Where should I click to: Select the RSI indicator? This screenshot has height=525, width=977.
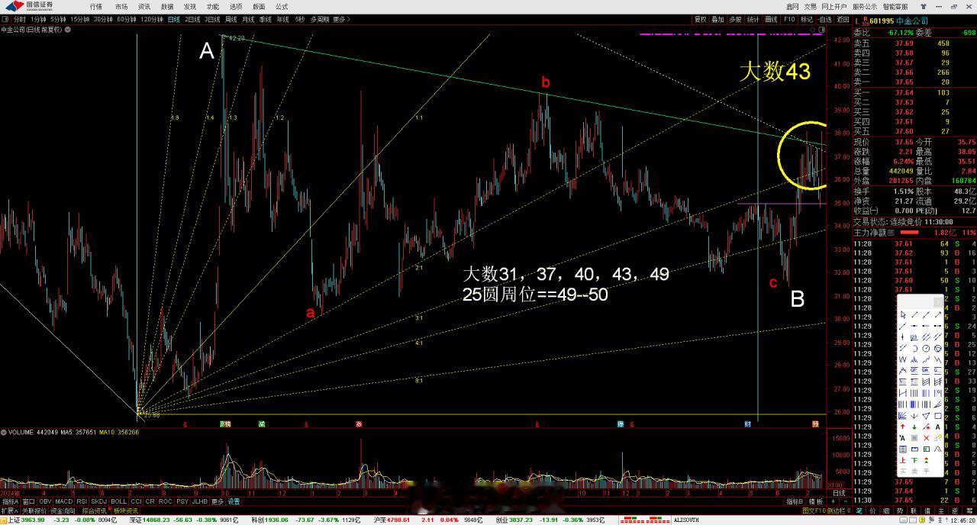(81, 501)
